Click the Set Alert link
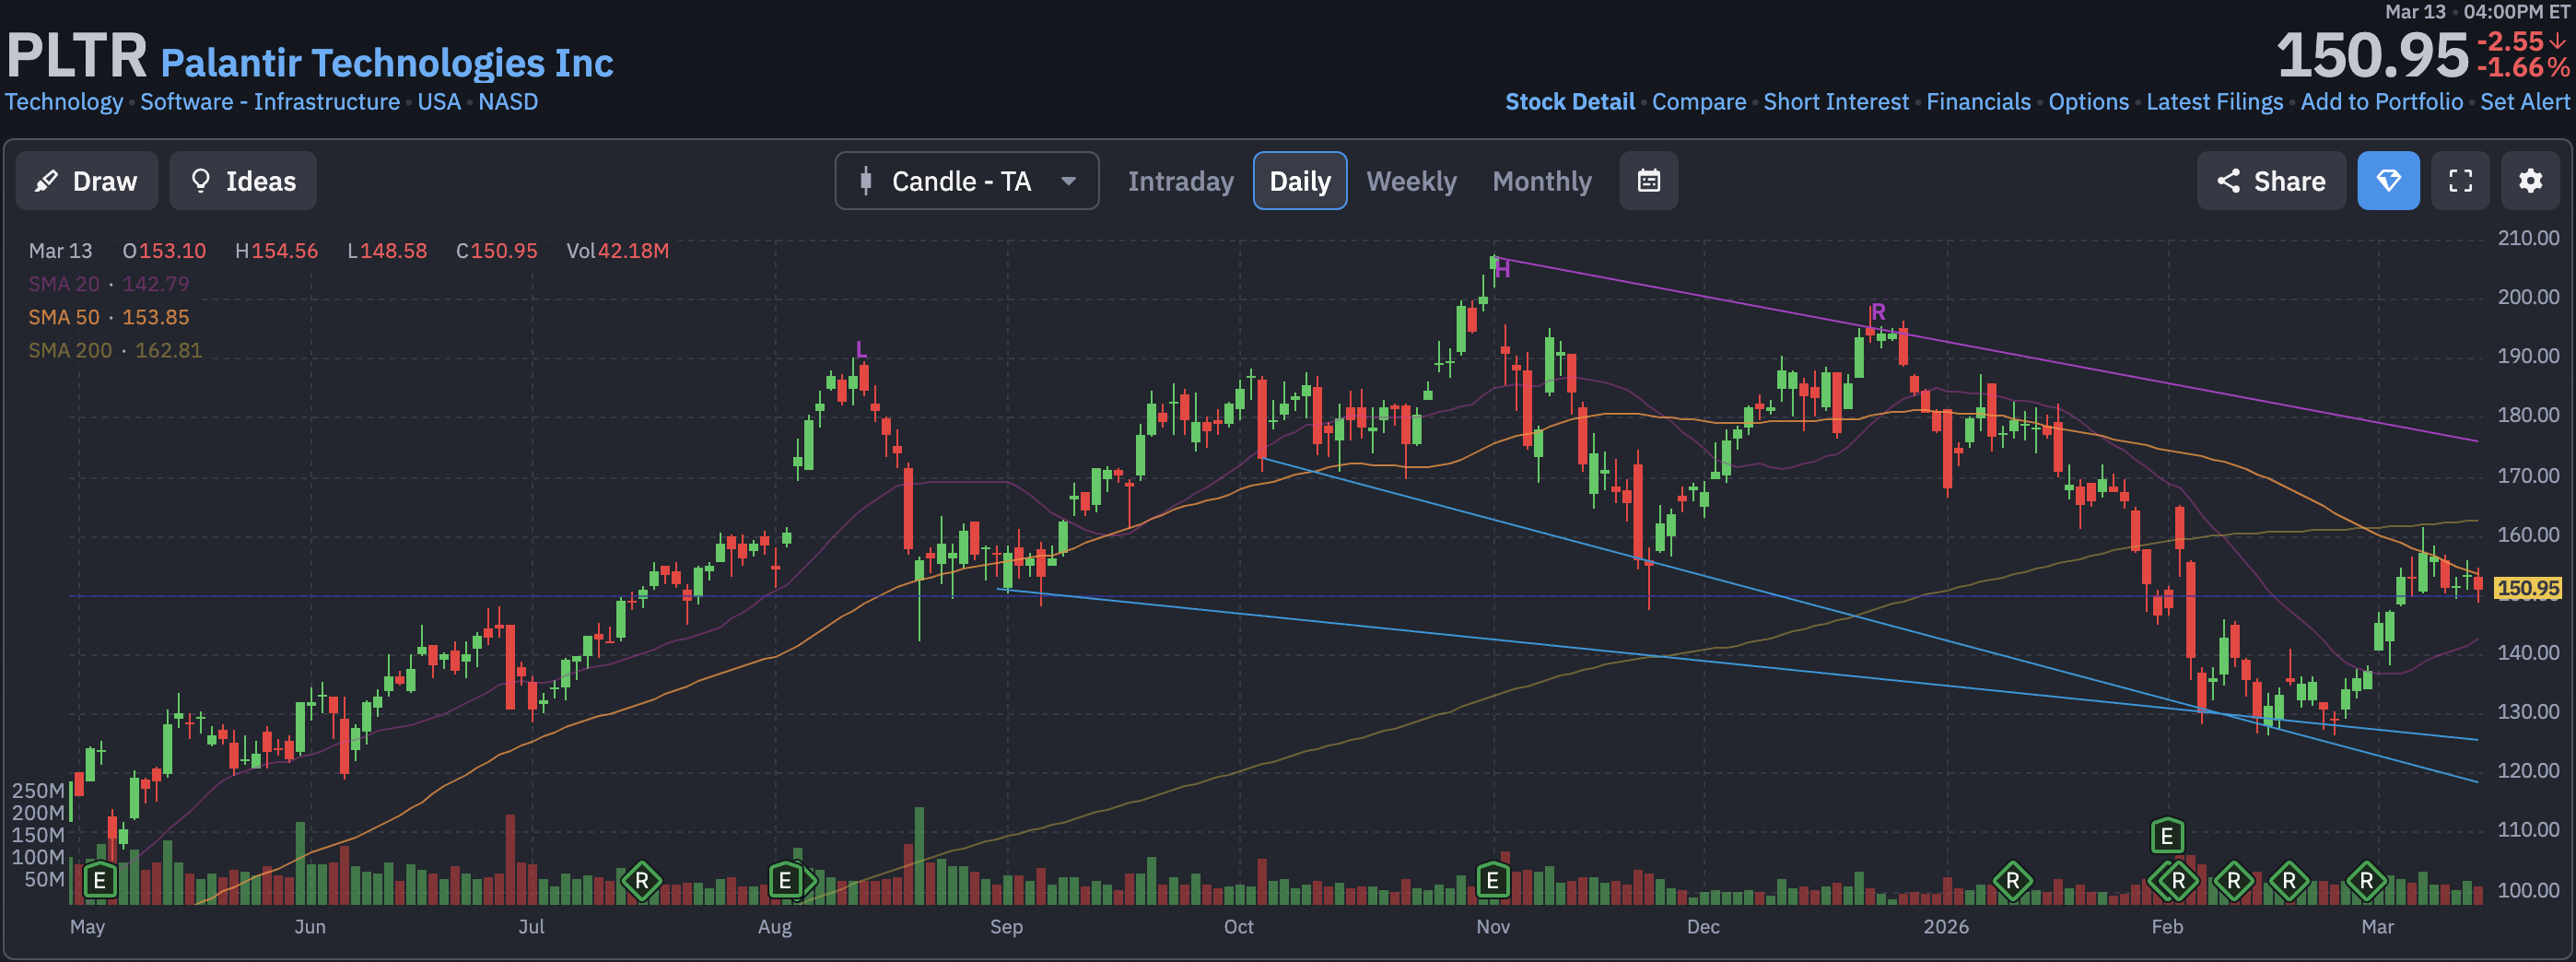This screenshot has height=962, width=2576. coord(2524,102)
